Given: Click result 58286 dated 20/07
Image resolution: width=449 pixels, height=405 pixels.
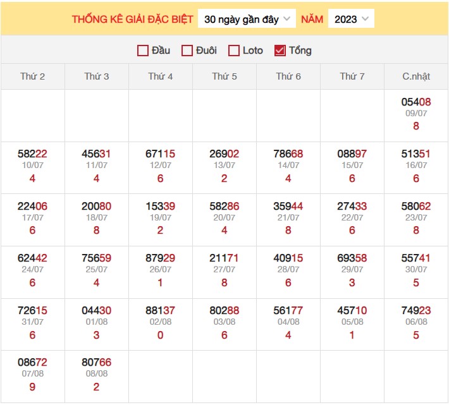Looking at the screenshot, I should (x=225, y=206).
